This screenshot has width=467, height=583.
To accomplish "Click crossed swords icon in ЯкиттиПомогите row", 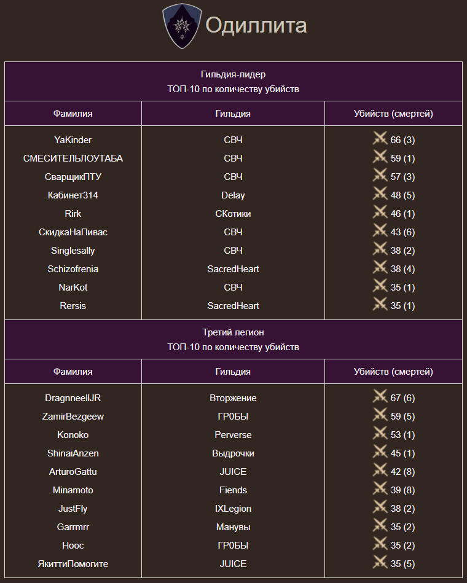I will pyautogui.click(x=380, y=563).
